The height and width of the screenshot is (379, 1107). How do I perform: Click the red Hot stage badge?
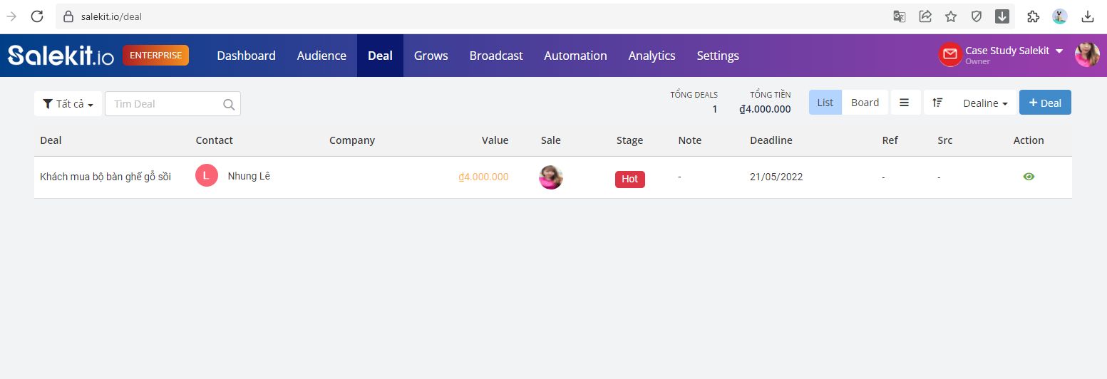pos(630,179)
